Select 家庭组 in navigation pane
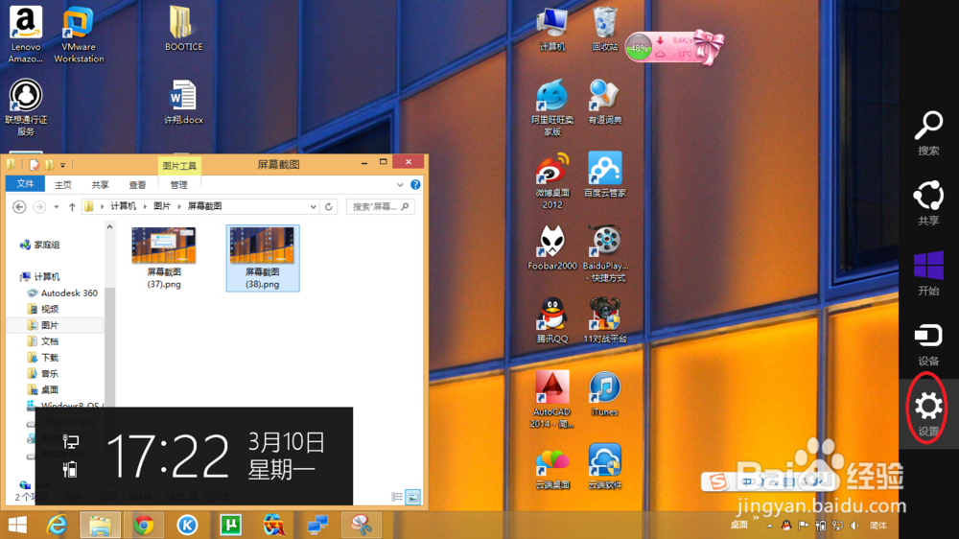Viewport: 959px width, 539px height. click(x=40, y=245)
